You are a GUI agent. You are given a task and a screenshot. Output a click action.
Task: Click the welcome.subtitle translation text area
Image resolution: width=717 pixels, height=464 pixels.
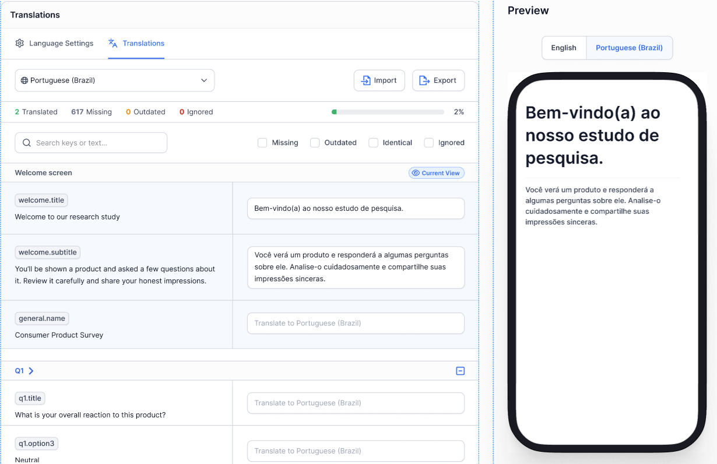coord(356,267)
